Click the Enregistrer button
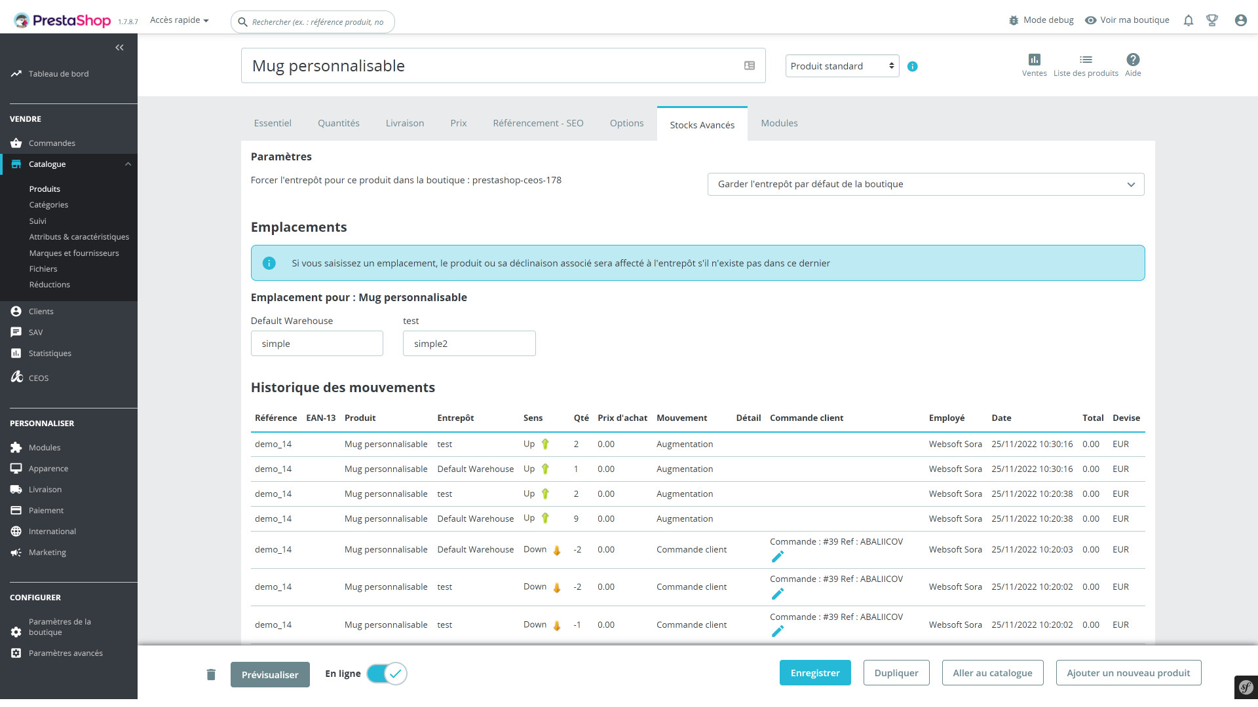The width and height of the screenshot is (1258, 707). tap(814, 673)
